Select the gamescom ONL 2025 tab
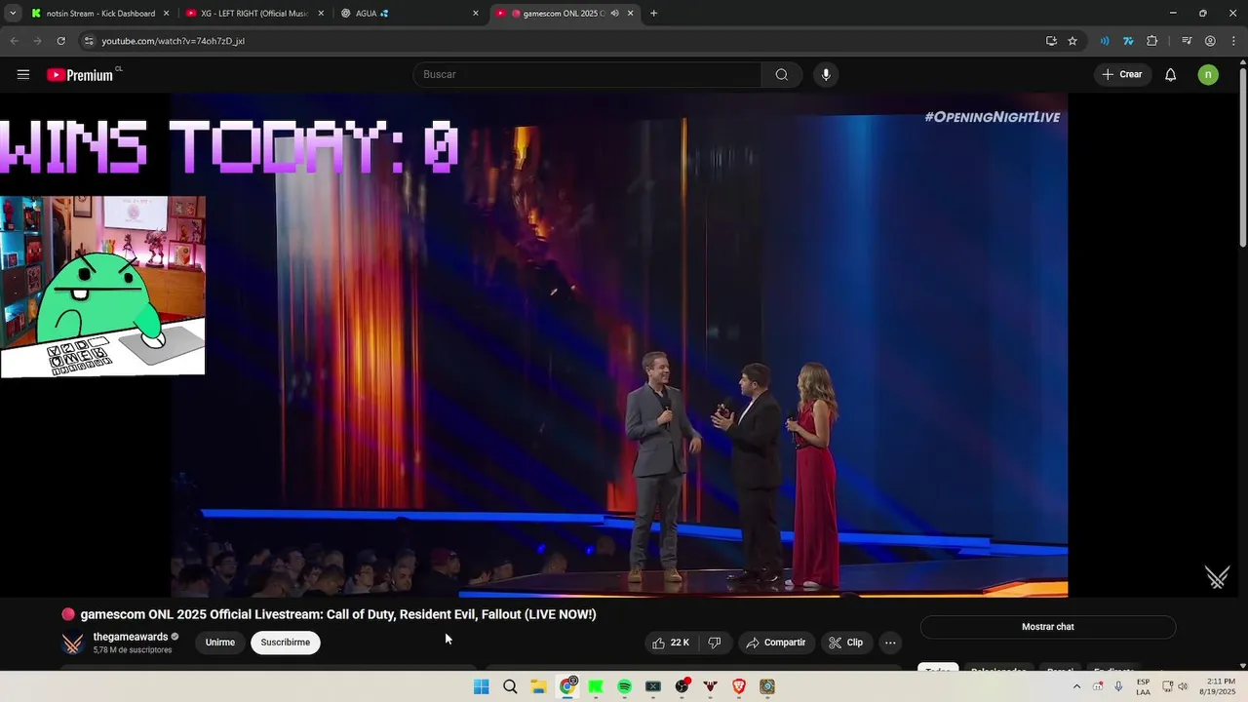The image size is (1248, 702). point(564,14)
